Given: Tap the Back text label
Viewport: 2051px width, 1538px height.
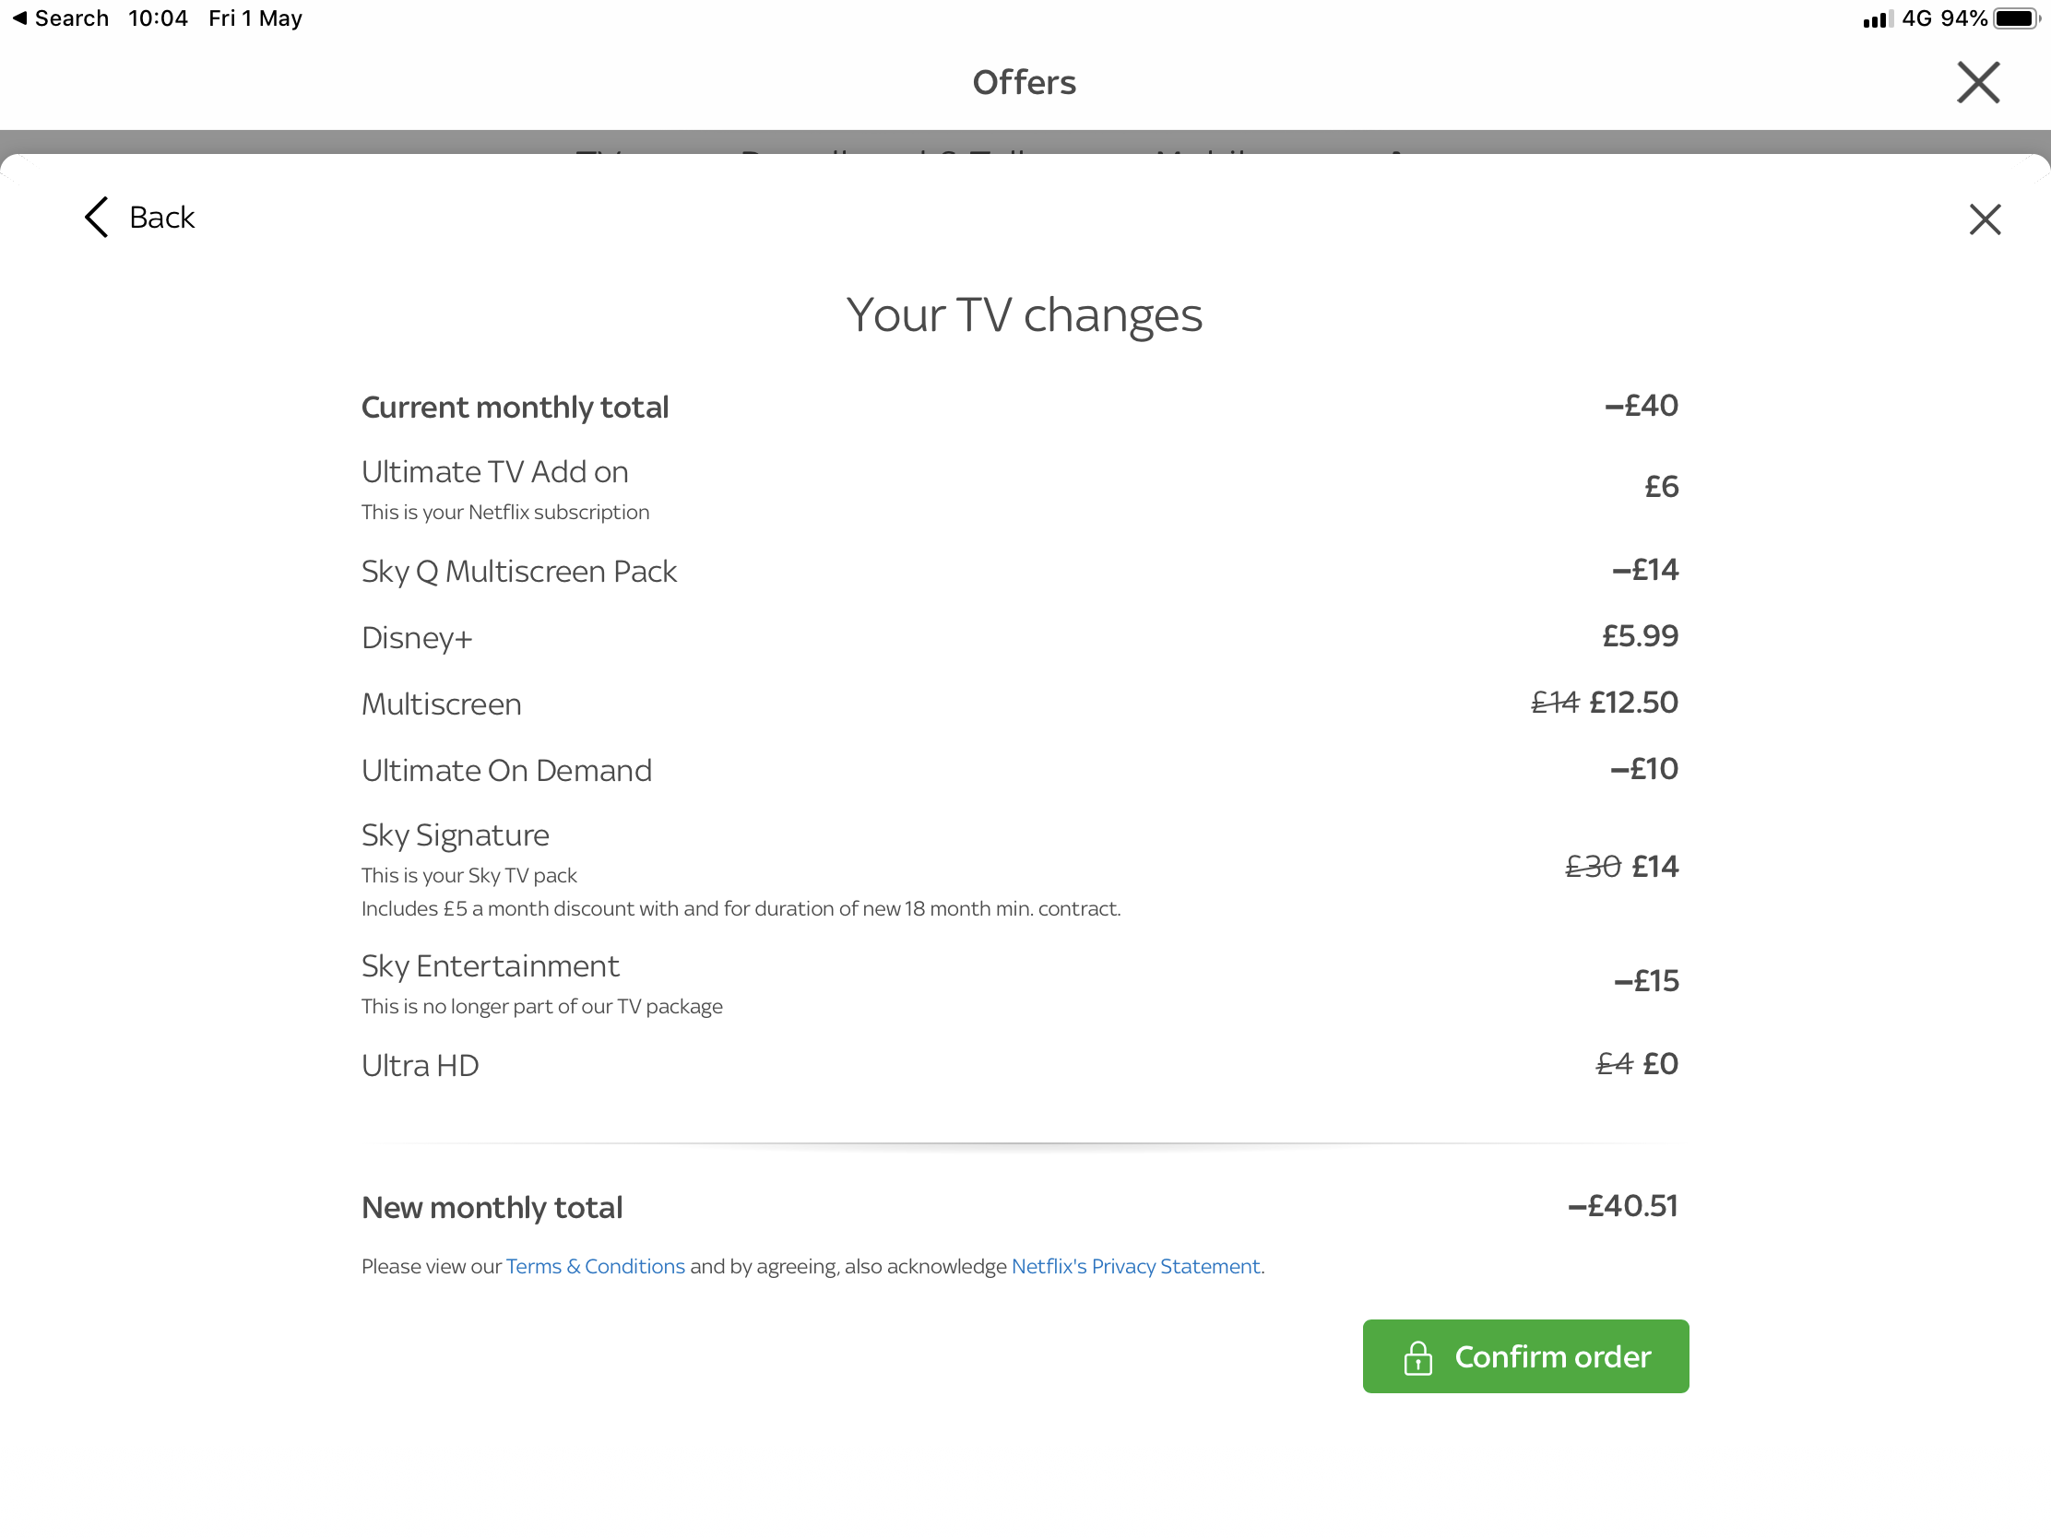Looking at the screenshot, I should pos(161,217).
